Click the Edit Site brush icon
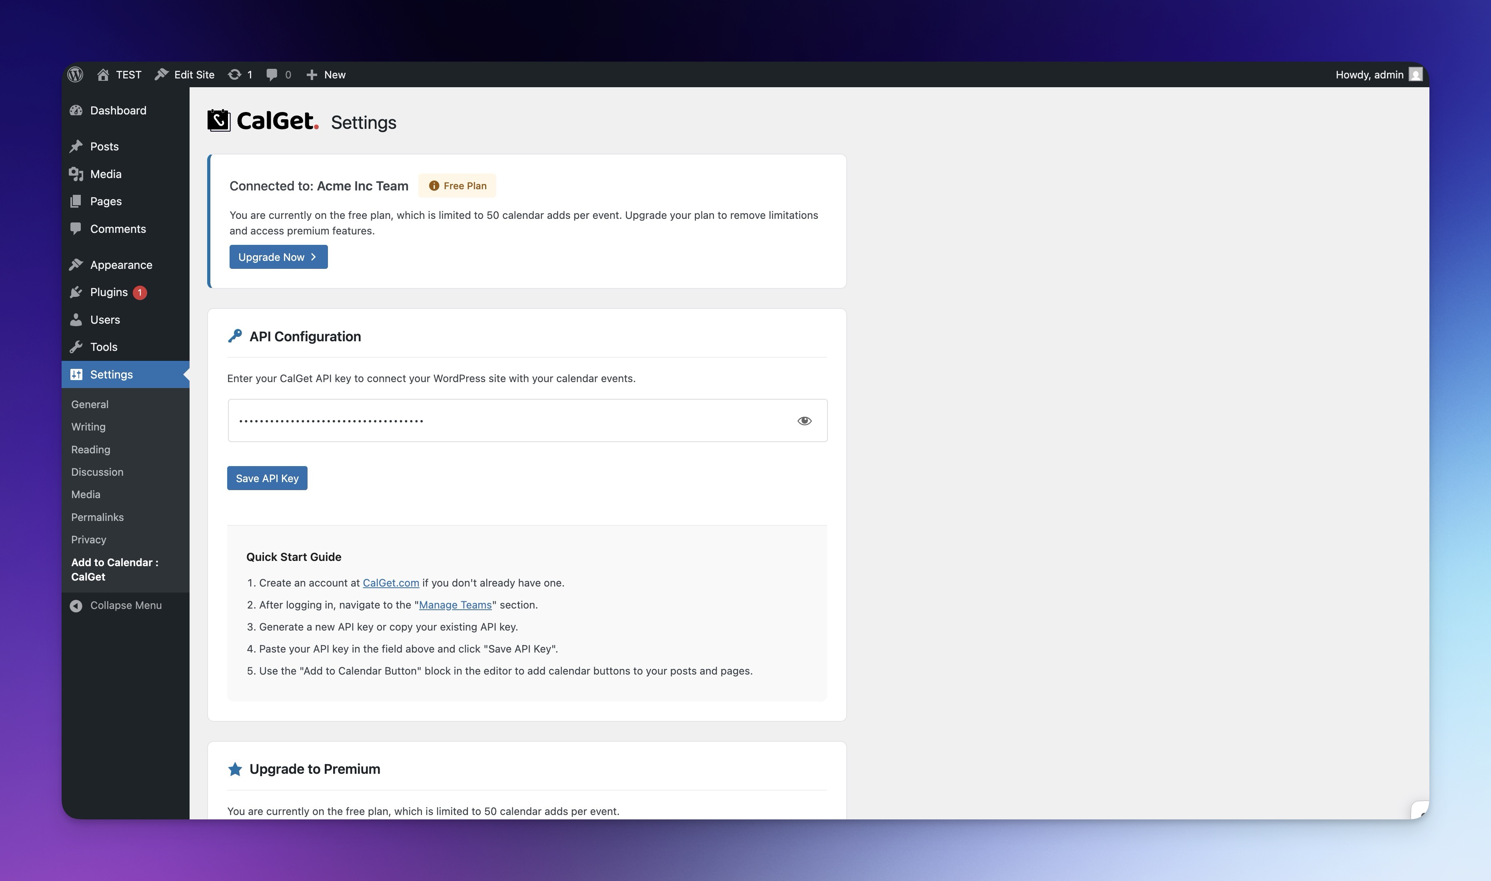 point(162,74)
